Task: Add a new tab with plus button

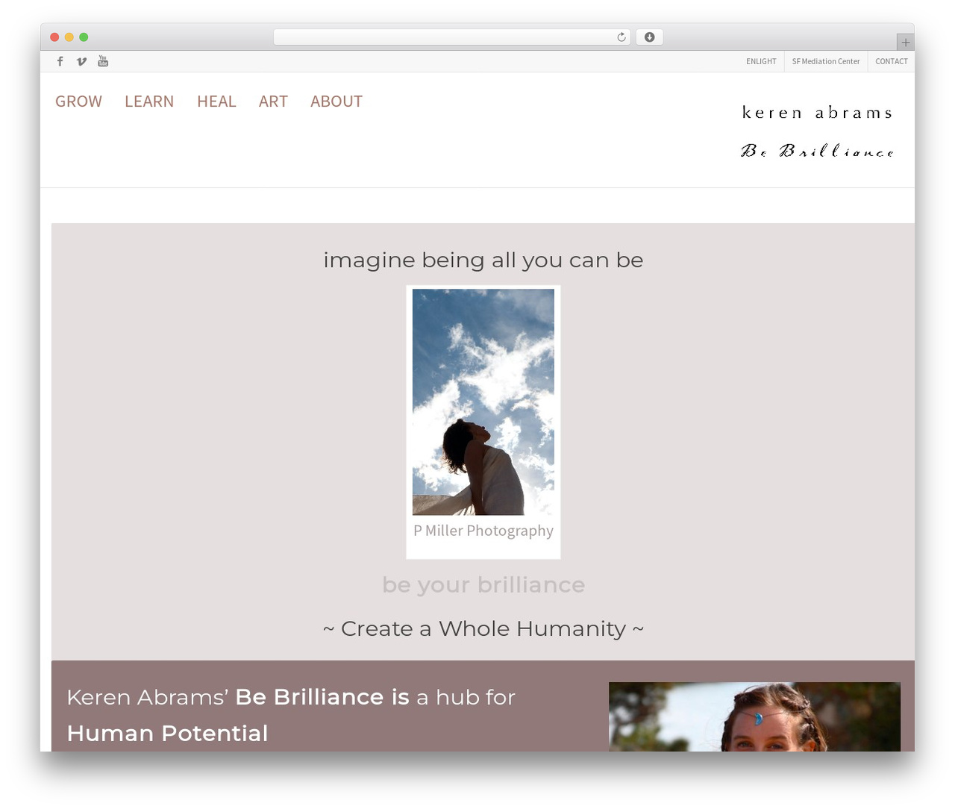Action: pyautogui.click(x=905, y=43)
